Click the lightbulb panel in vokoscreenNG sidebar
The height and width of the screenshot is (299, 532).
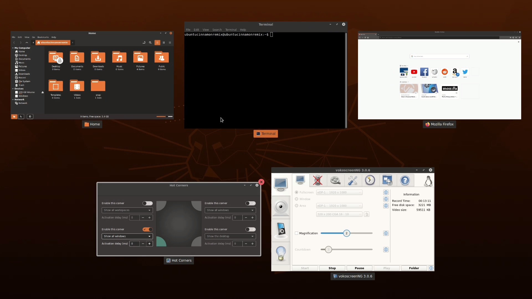click(281, 254)
